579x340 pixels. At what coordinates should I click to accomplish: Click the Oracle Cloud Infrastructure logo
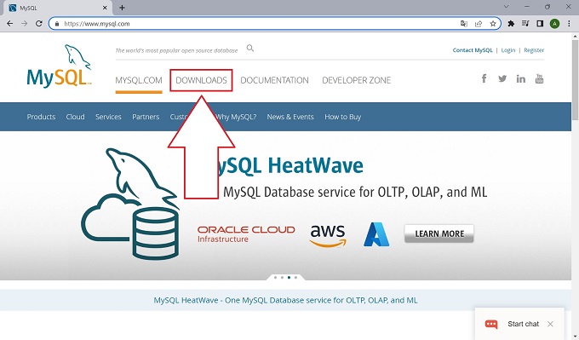246,234
